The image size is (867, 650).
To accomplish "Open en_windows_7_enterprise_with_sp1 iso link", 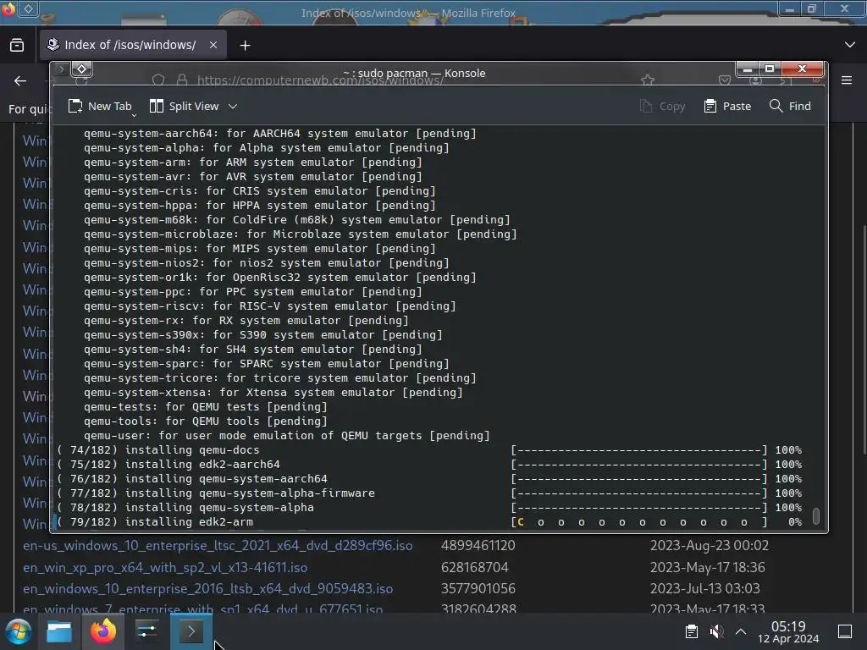I will pyautogui.click(x=203, y=609).
